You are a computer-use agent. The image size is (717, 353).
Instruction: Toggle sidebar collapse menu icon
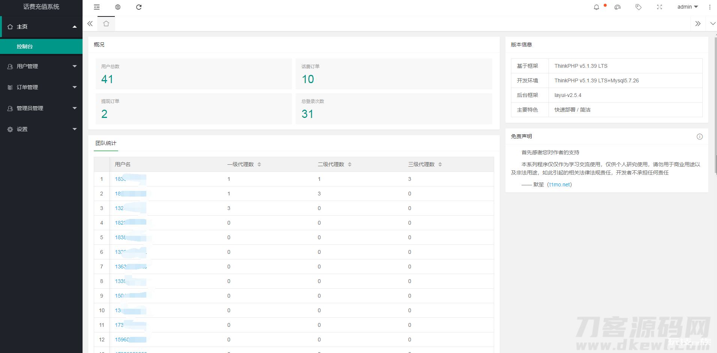(97, 7)
